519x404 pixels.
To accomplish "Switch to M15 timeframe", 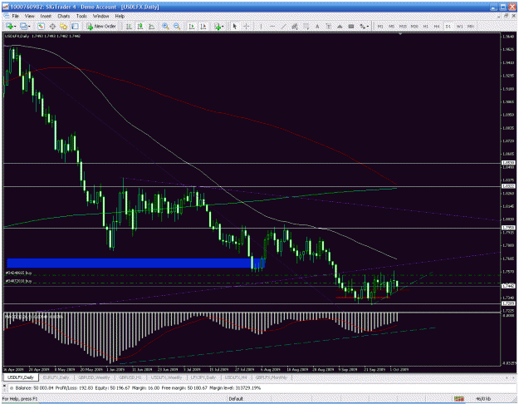I will tap(403, 26).
